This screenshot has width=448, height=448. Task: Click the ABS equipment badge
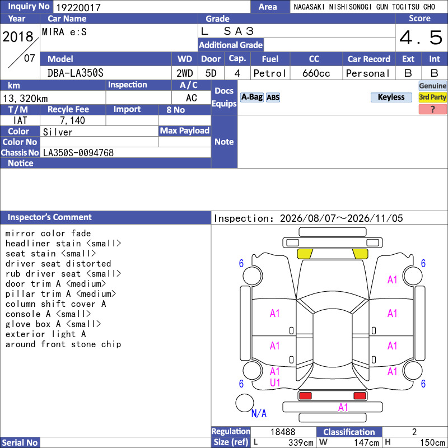point(273,97)
